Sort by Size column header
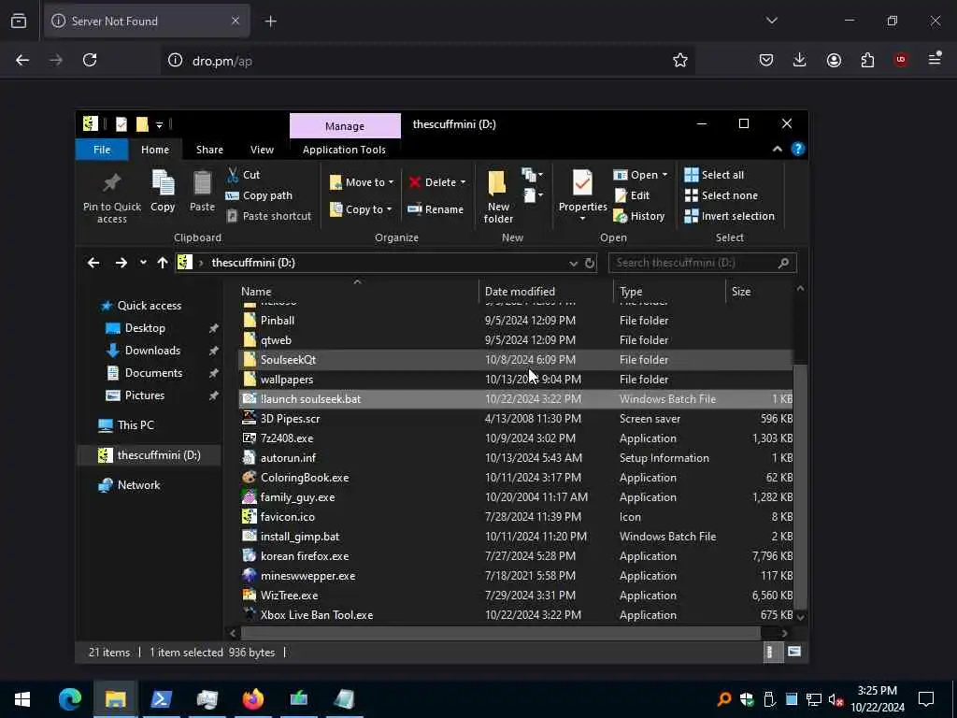The width and height of the screenshot is (957, 718). (759, 292)
